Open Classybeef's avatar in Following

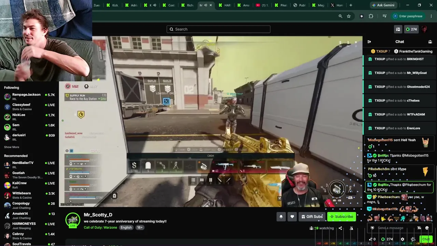point(7,107)
